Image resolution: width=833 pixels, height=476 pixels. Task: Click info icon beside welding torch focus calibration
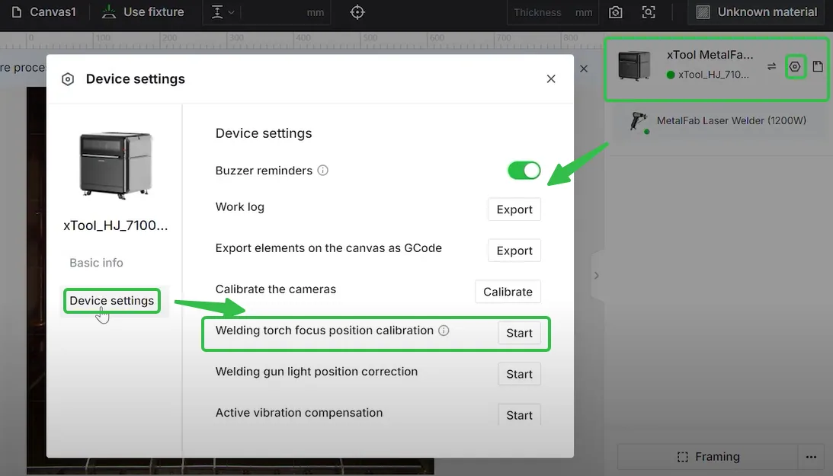[x=444, y=331]
